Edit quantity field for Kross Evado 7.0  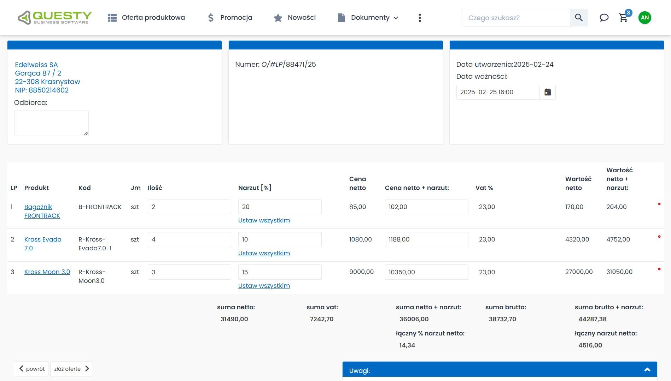[189, 239]
